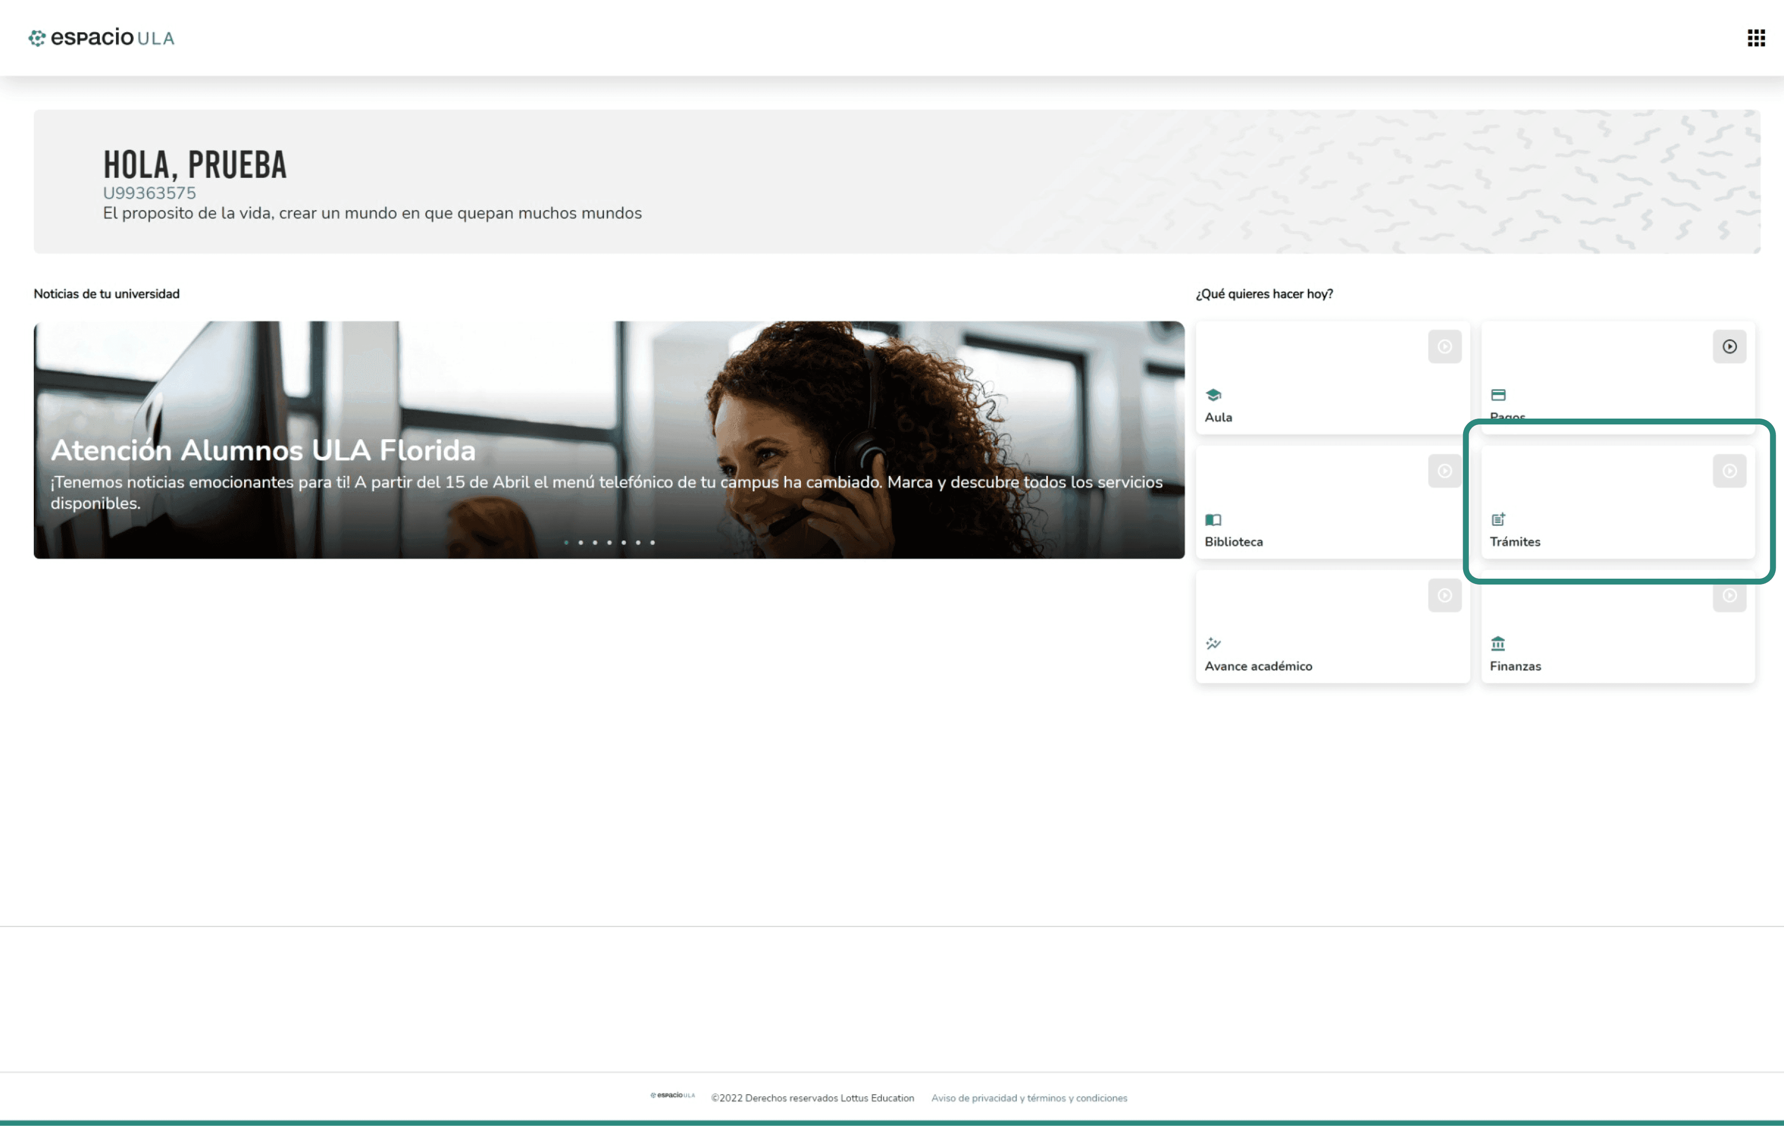Click the ¿Qué quieres hacer hoy? heading

coord(1264,294)
